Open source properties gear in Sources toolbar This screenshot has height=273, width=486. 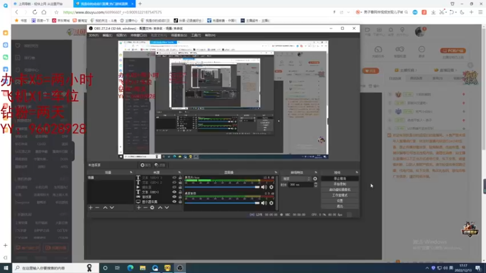pos(152,207)
